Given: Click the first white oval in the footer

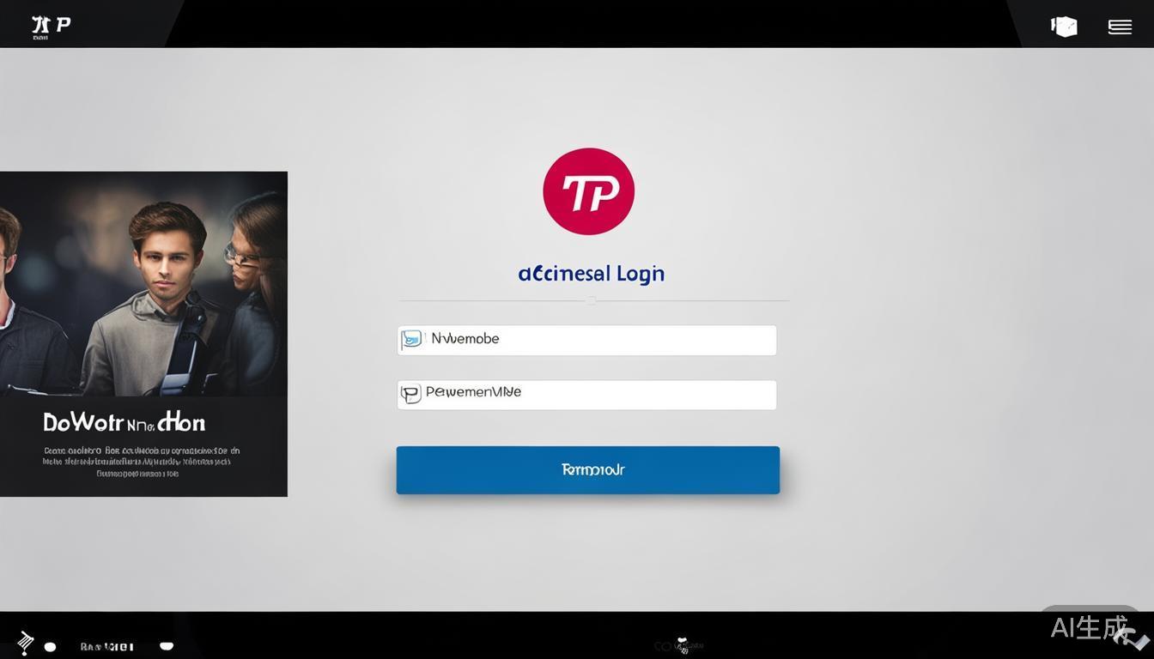Looking at the screenshot, I should [51, 647].
